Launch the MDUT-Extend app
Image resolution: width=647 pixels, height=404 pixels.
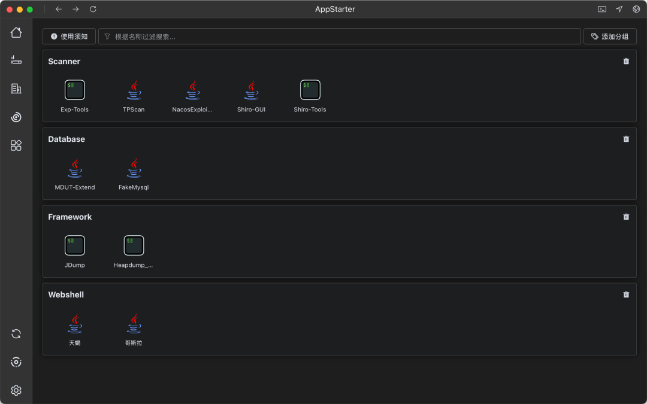[x=75, y=174]
